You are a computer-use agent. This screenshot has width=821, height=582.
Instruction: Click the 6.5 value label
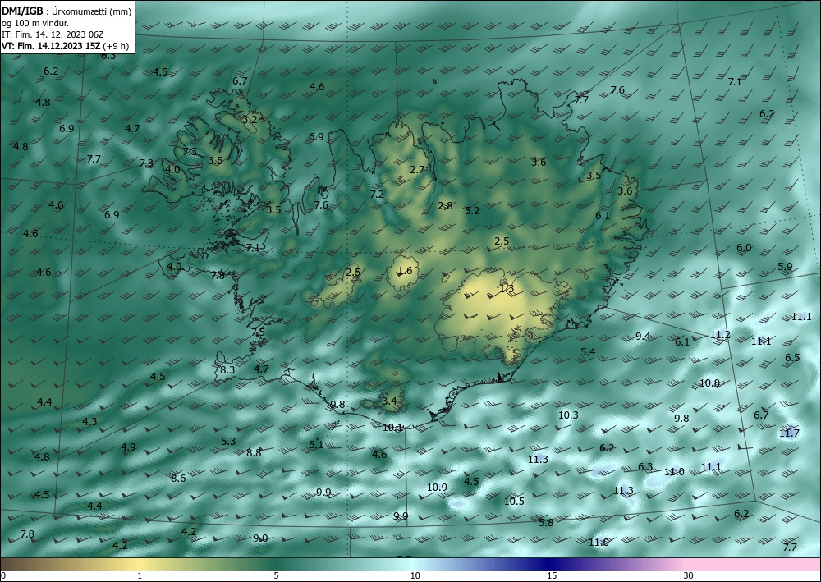(792, 357)
